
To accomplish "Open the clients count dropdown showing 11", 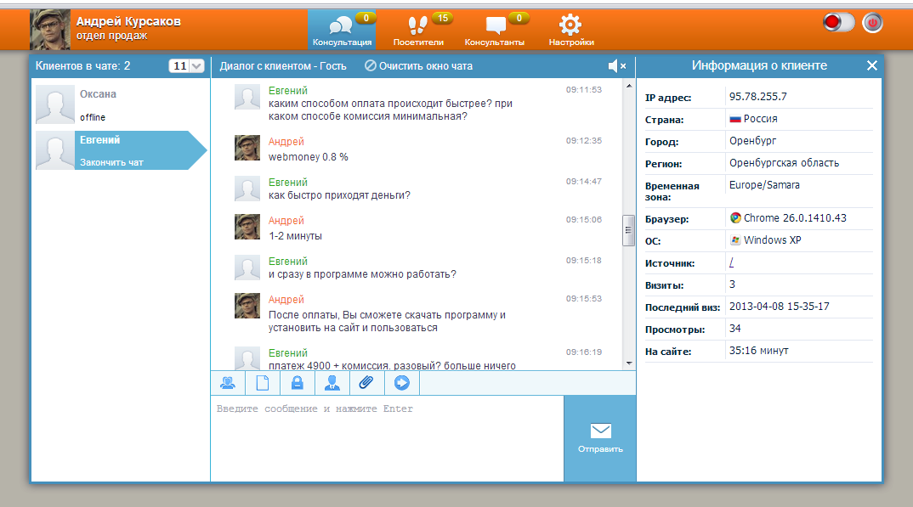I will coord(186,65).
